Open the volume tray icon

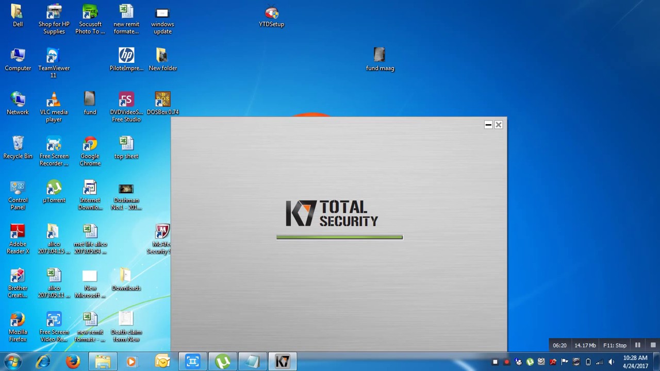click(x=611, y=362)
